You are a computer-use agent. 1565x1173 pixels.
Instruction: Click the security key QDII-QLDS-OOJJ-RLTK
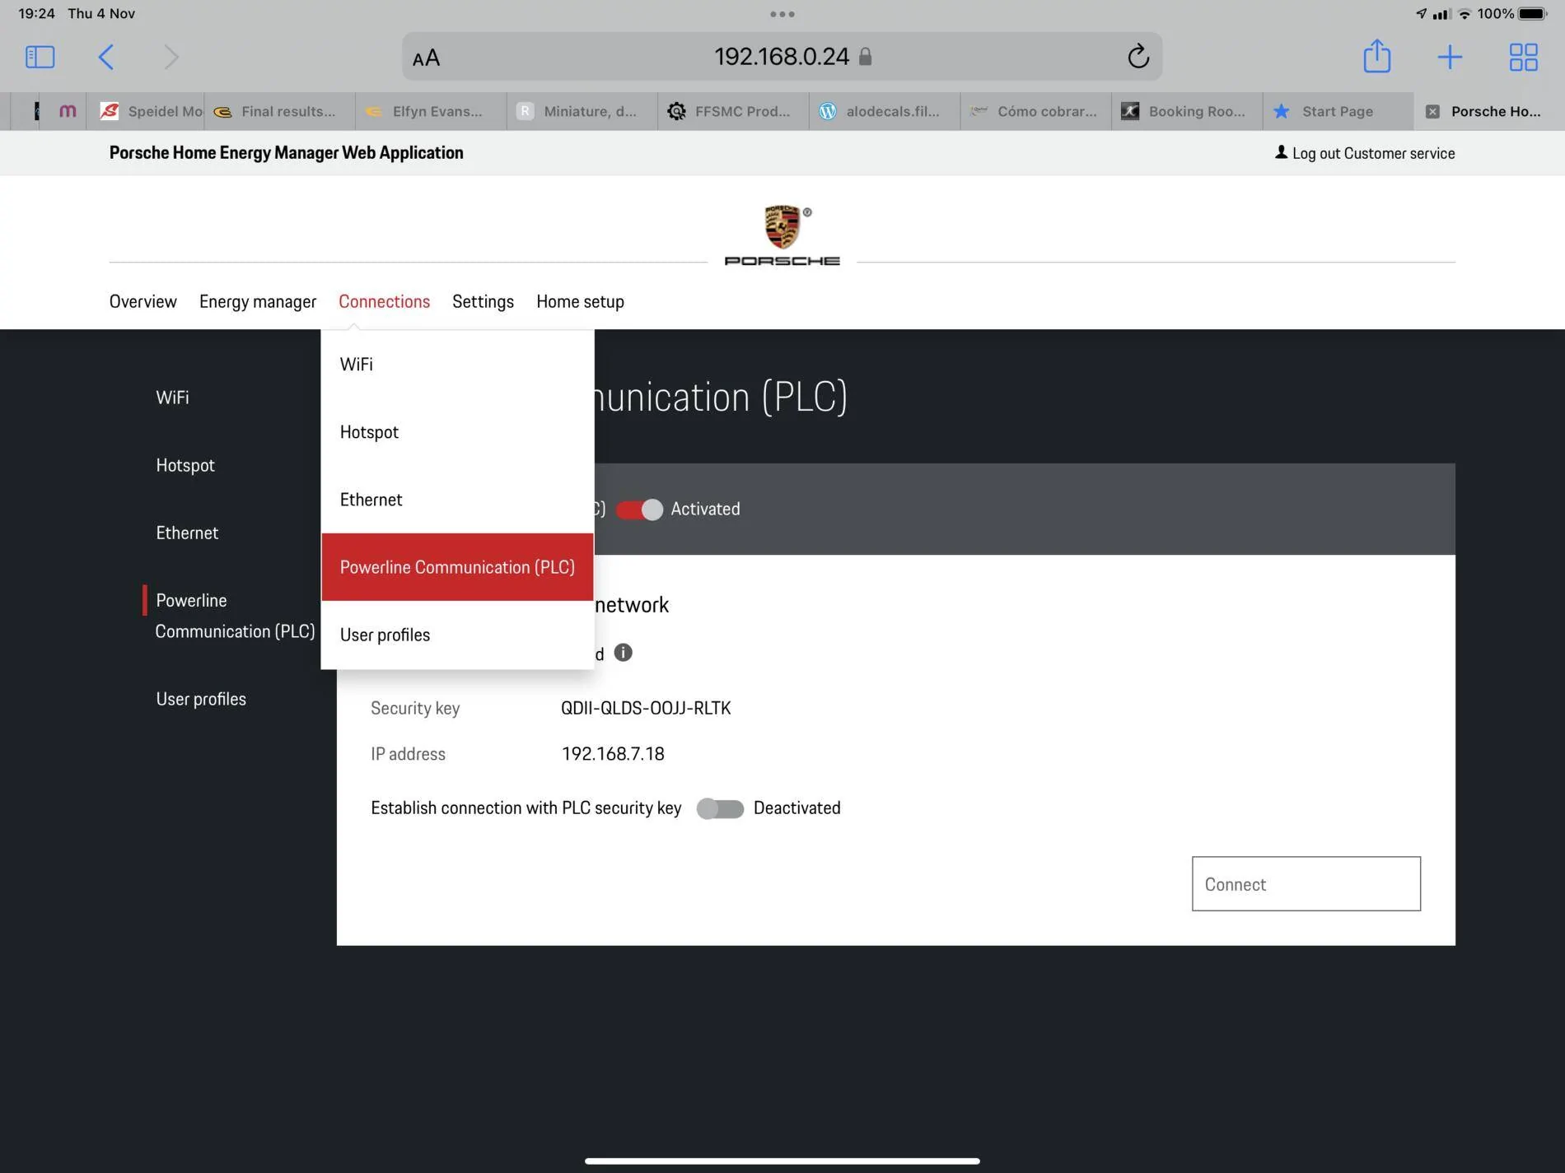646,708
